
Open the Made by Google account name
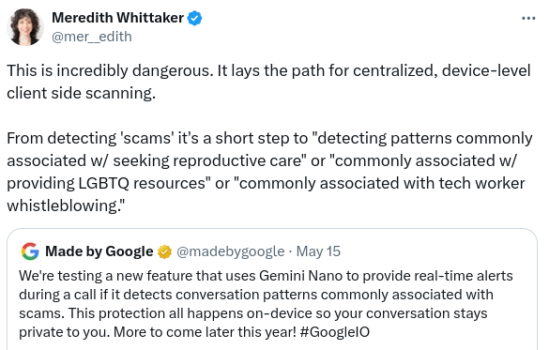coord(99,251)
